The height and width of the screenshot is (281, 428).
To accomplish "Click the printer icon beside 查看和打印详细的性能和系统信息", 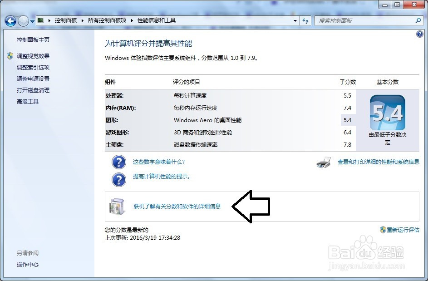I will (323, 162).
